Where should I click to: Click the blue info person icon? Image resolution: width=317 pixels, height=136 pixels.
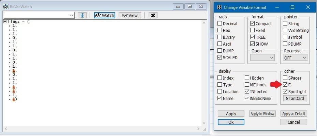coord(82,15)
